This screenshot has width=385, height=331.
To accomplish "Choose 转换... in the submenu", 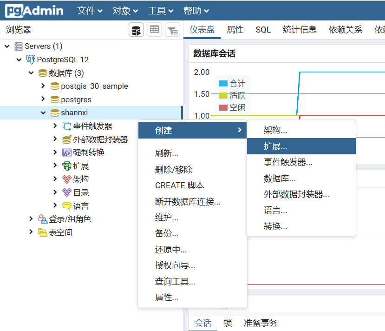I will tap(301, 226).
